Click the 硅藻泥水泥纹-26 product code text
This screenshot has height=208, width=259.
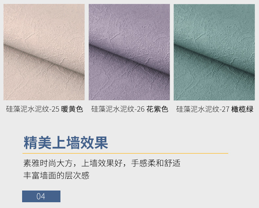118,109
